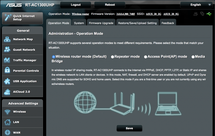Click the network clients status icon
215x136 pixels.
click(202, 14)
